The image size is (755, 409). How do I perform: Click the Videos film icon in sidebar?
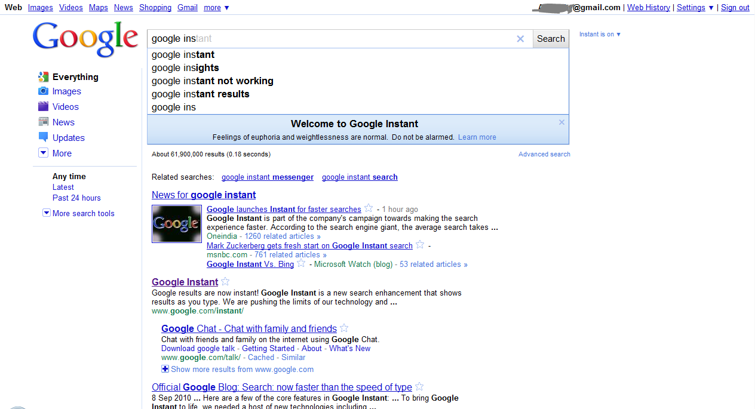point(43,107)
